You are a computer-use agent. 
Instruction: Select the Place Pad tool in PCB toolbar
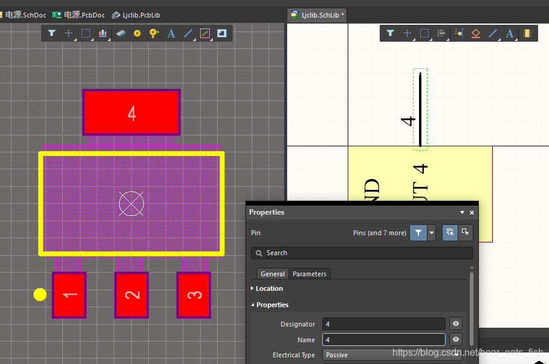click(x=137, y=33)
